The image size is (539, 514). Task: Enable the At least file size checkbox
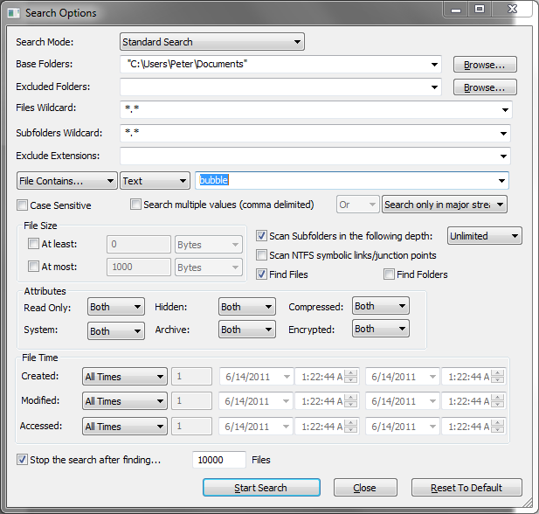coord(33,244)
